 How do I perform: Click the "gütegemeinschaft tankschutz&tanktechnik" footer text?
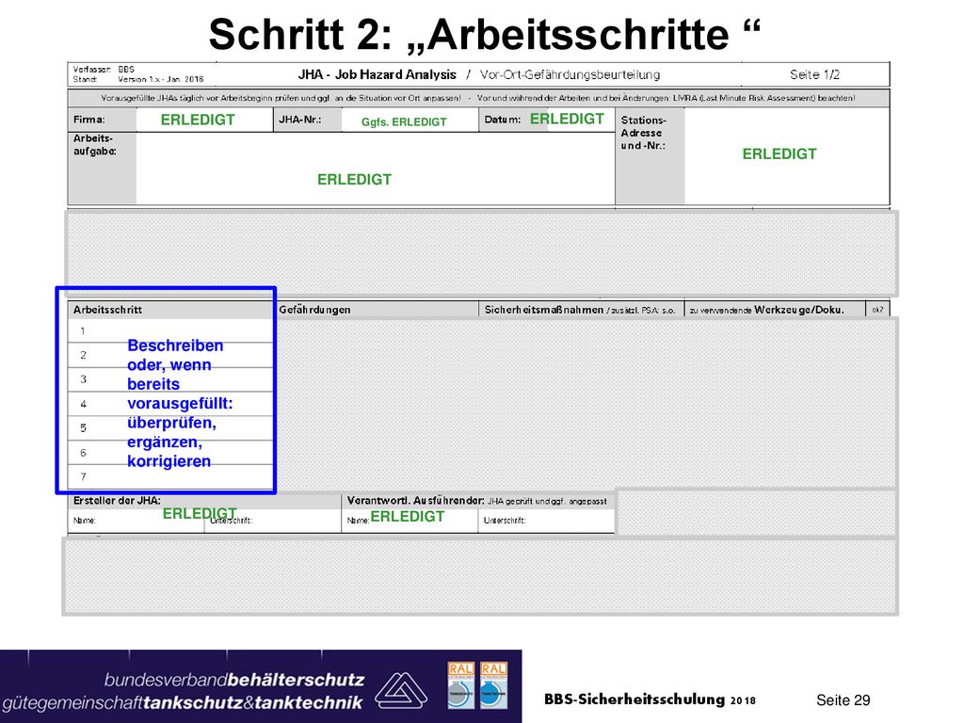pyautogui.click(x=183, y=702)
